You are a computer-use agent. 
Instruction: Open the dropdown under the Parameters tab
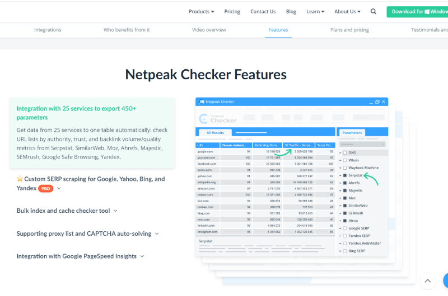362,144
